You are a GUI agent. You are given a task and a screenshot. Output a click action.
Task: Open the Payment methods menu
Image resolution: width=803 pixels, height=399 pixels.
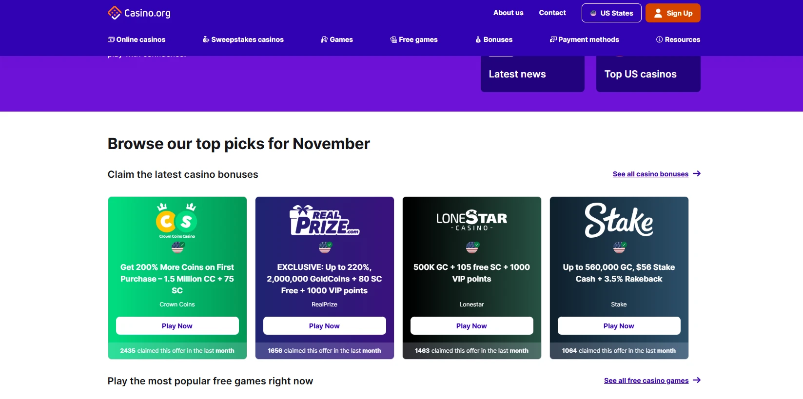pos(584,39)
